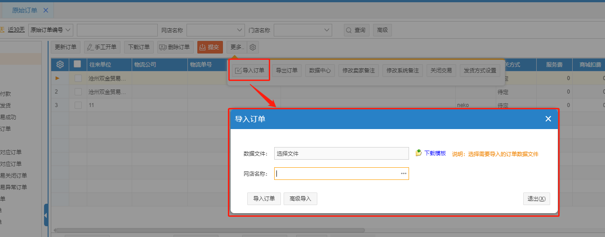Screen dimensions: 605x237
Task: Click the 下载模板 link text
Action: coord(435,153)
